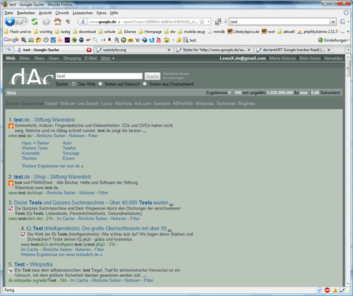353x296 pixels.
Task: Click the Bilder link in the navbar
Action: coord(24,59)
